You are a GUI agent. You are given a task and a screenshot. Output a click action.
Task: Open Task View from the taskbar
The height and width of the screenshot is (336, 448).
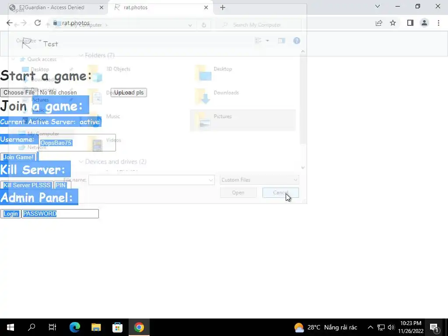tap(52, 327)
